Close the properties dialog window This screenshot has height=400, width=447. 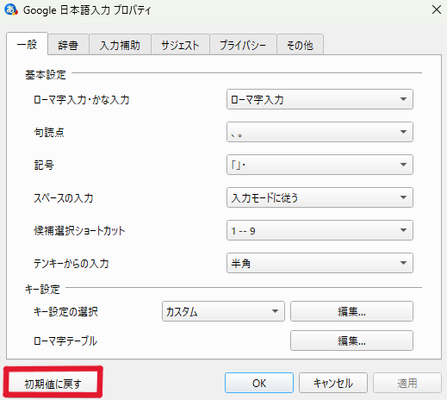click(437, 9)
